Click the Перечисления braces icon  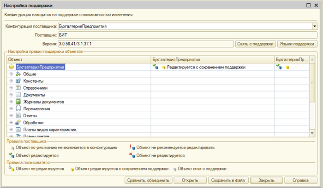pos(18,109)
